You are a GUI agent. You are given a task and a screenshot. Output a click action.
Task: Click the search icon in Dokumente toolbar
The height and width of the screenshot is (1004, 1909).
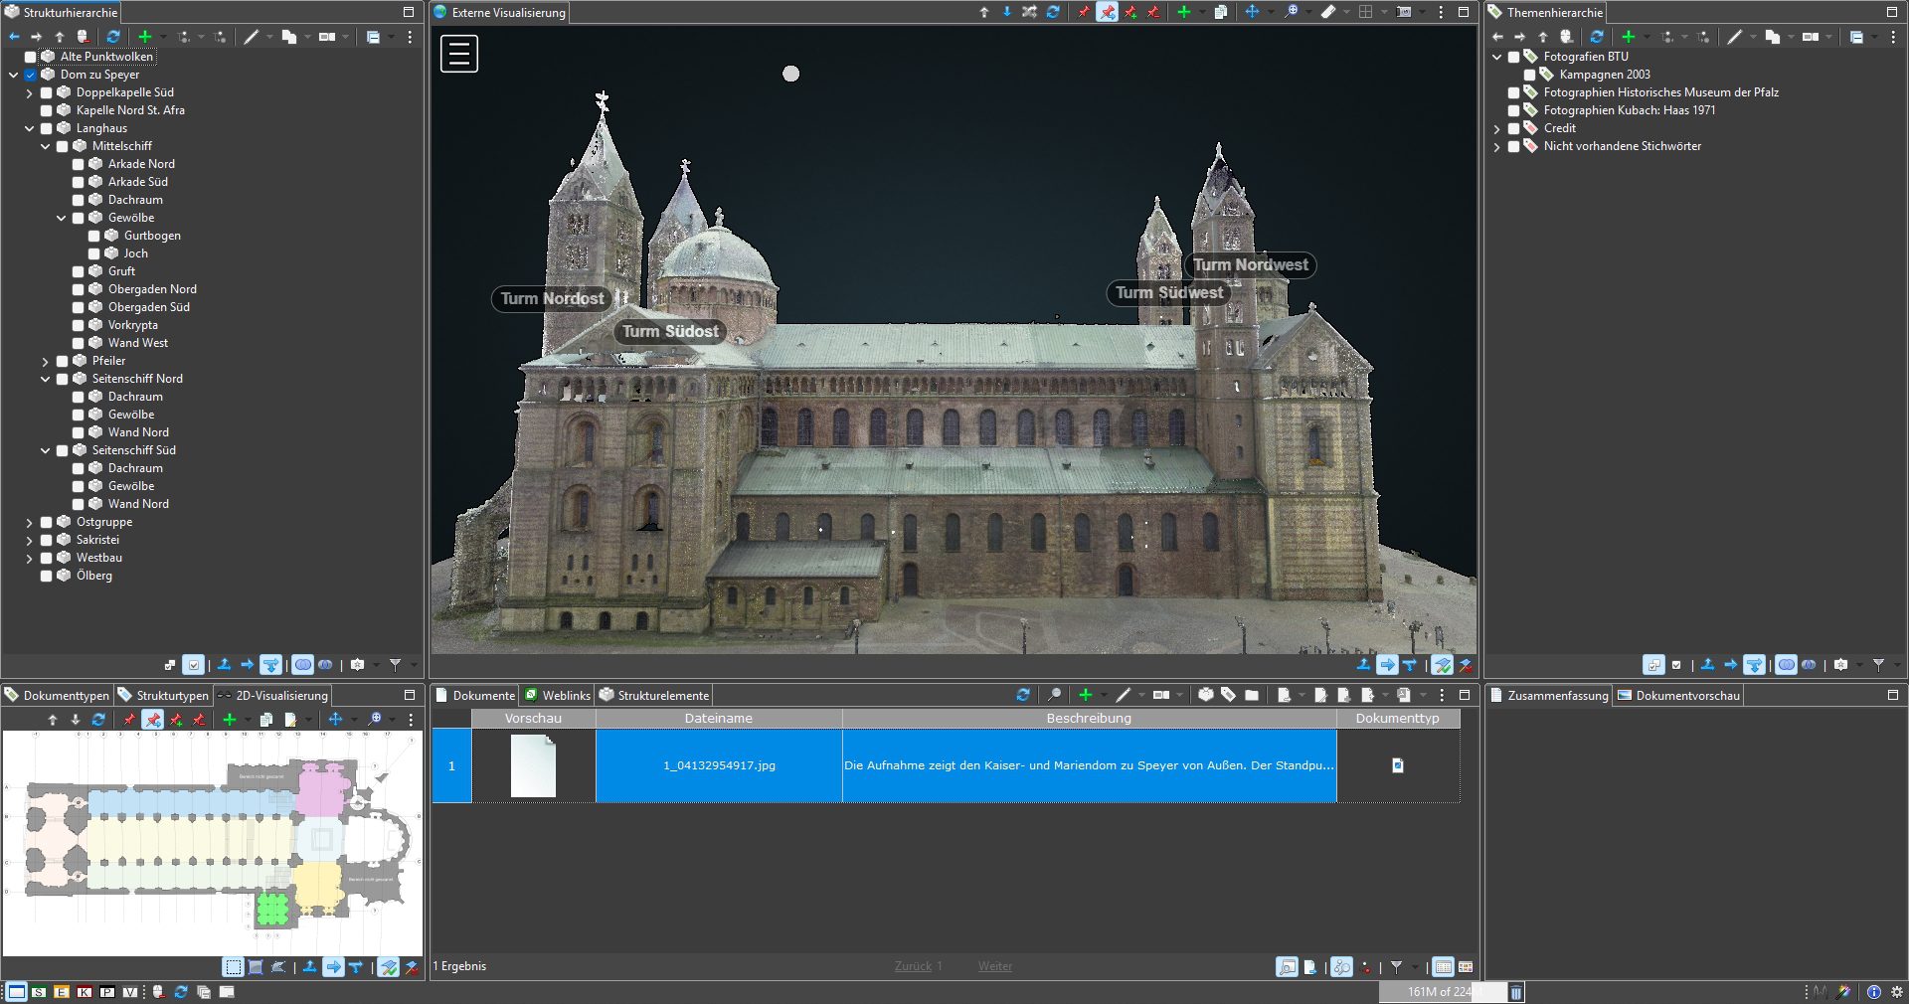pyautogui.click(x=1054, y=695)
